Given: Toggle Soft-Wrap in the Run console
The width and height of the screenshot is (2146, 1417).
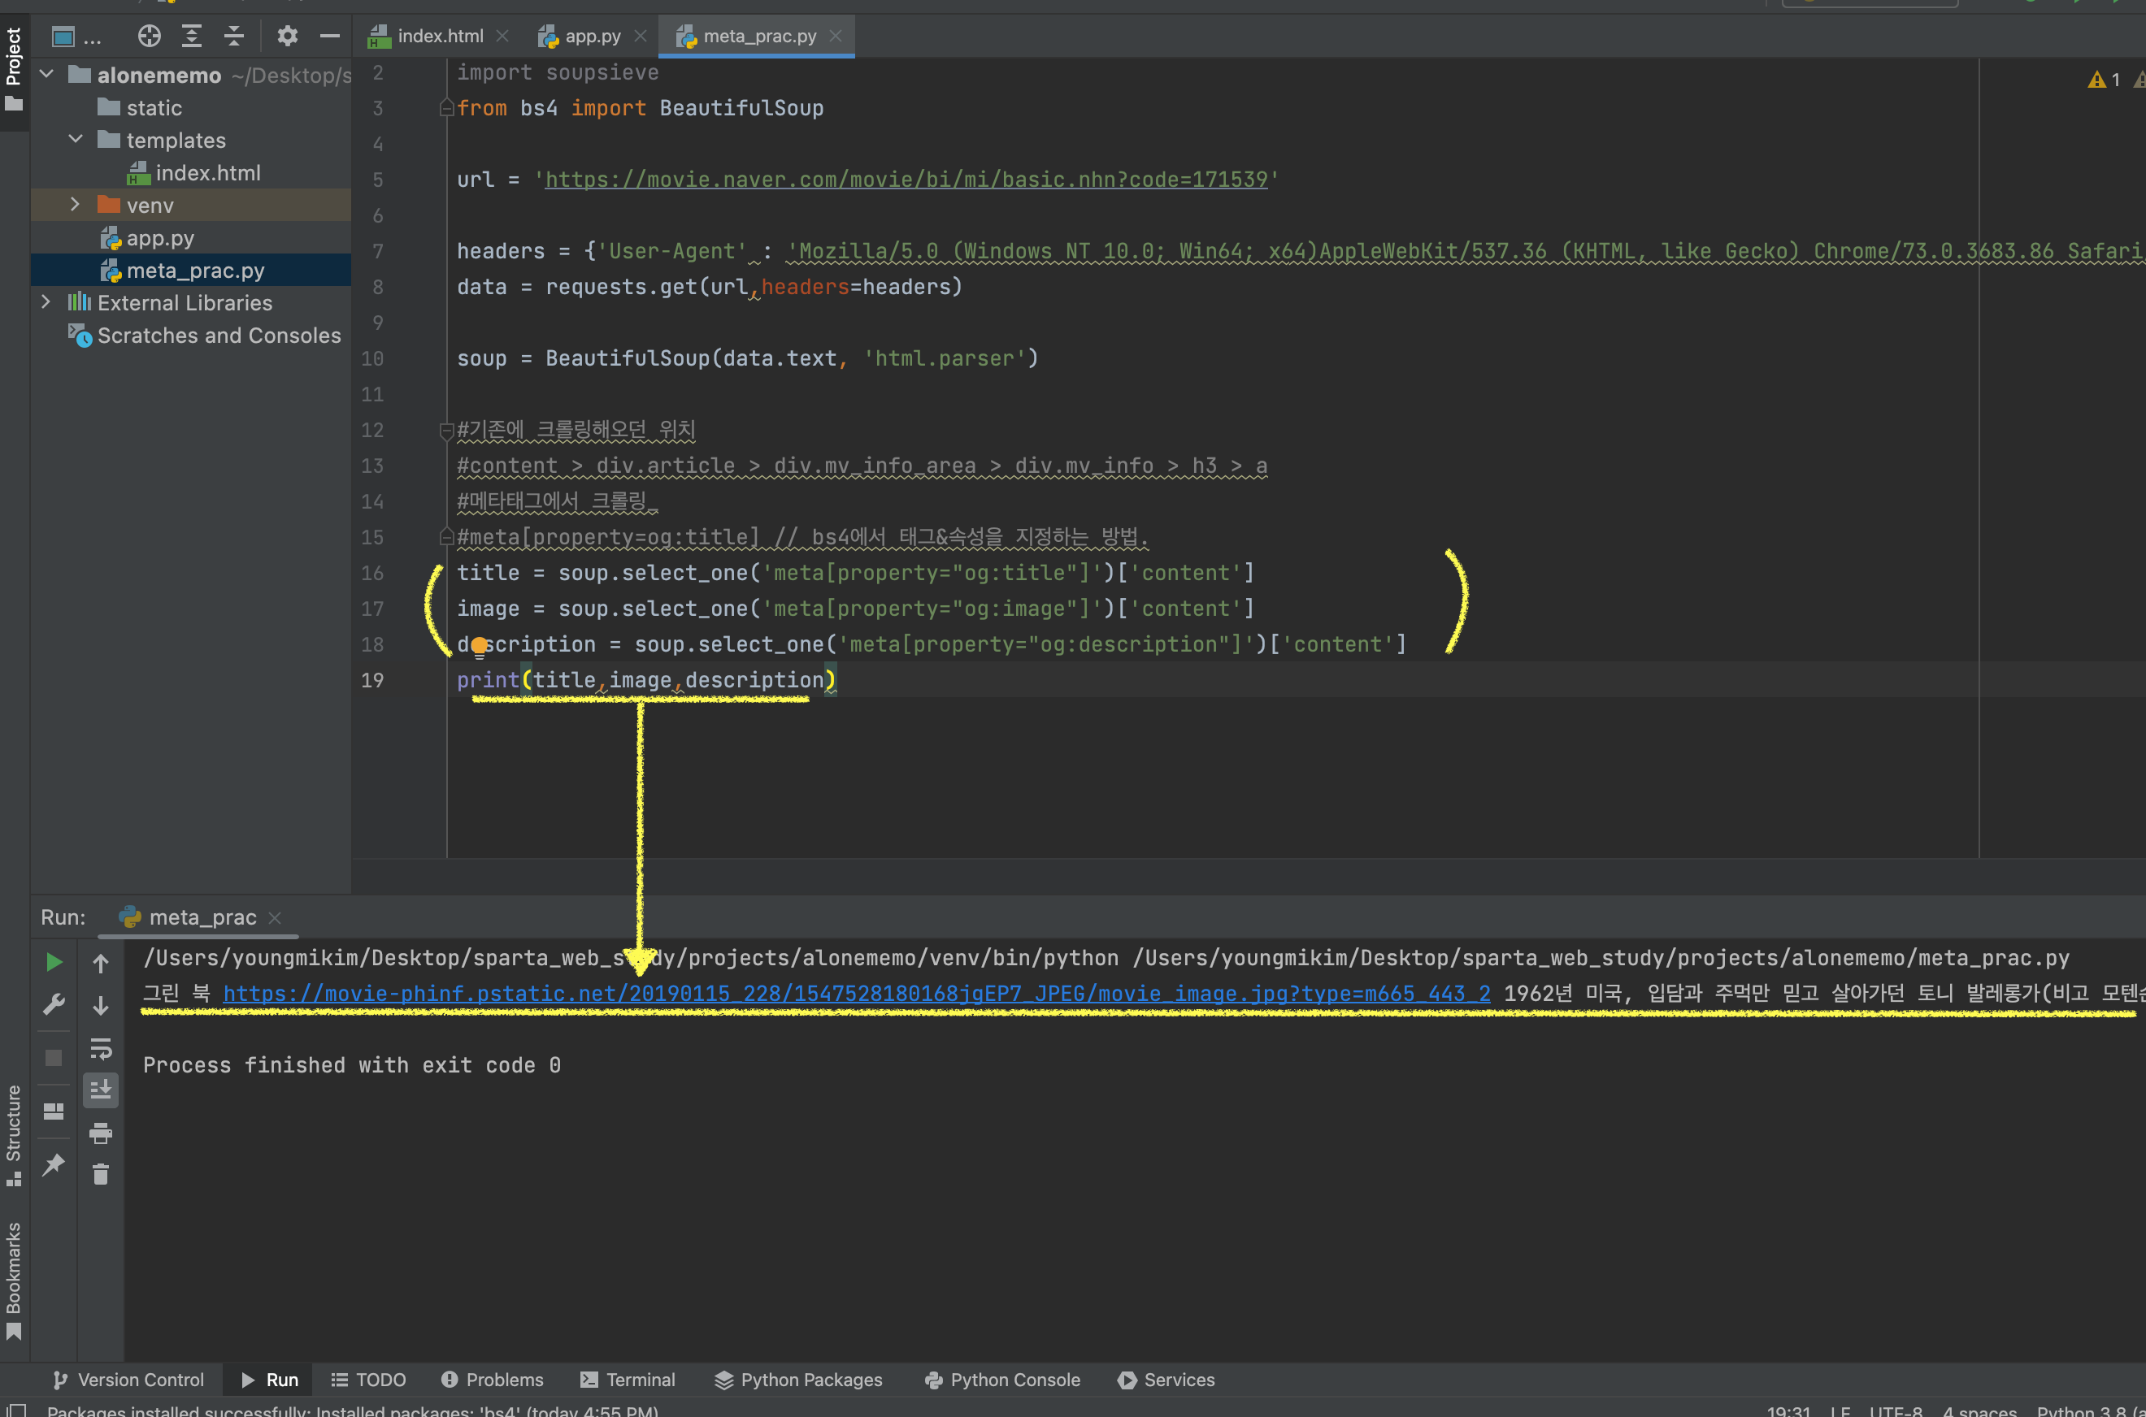Looking at the screenshot, I should click(x=100, y=1048).
